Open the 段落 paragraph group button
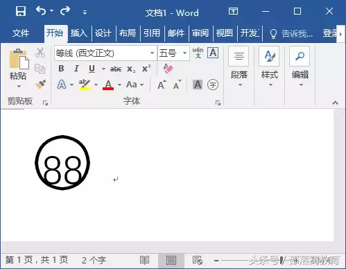 [x=239, y=67]
